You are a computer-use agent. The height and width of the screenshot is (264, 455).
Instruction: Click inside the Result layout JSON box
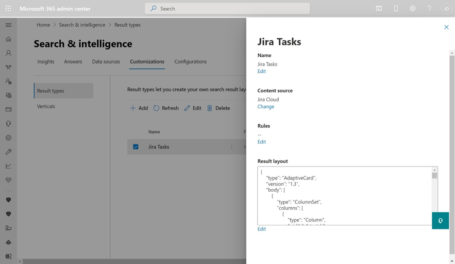344,196
